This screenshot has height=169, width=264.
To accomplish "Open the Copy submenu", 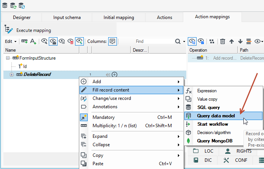I will click(131, 155).
